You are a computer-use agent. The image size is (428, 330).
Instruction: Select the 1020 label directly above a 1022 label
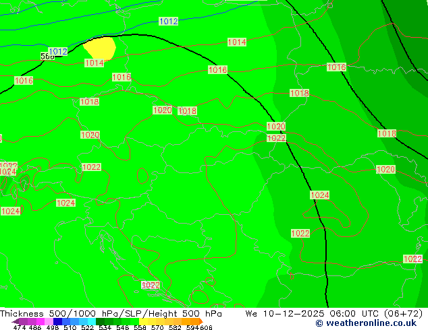point(276,127)
